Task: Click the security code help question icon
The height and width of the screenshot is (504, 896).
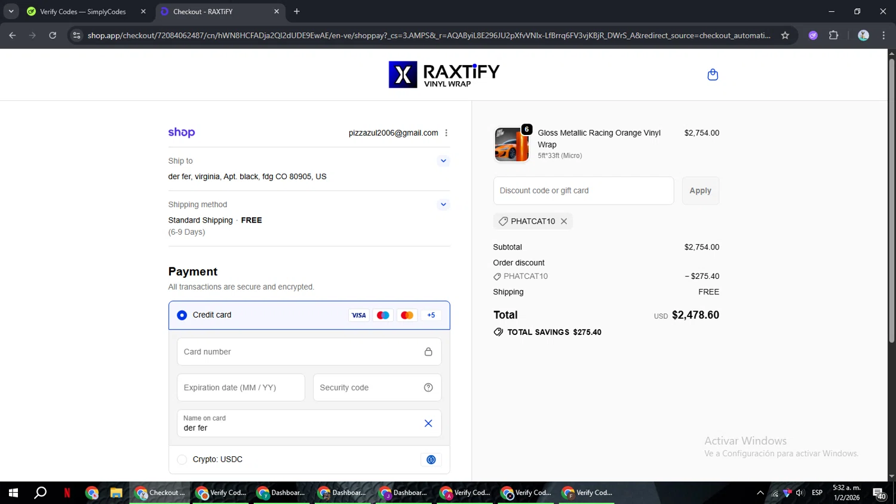Action: pos(428,388)
